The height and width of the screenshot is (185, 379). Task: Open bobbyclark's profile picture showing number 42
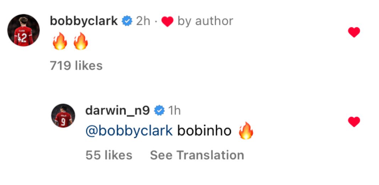pyautogui.click(x=23, y=30)
